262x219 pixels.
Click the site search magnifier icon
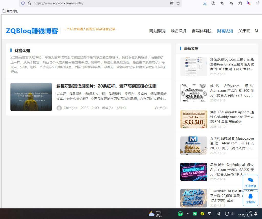pyautogui.click(x=256, y=30)
